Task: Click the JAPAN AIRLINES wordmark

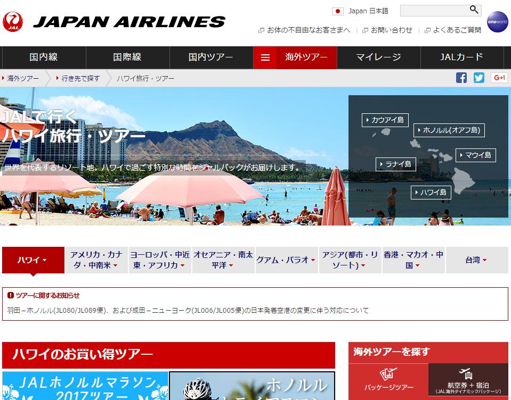Action: [129, 22]
